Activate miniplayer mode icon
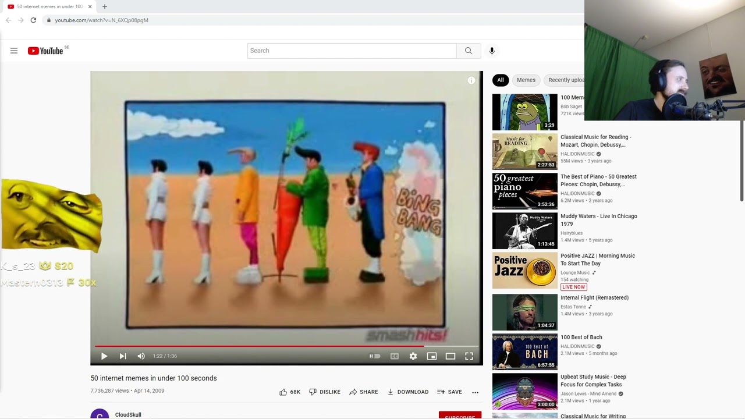 click(x=432, y=356)
